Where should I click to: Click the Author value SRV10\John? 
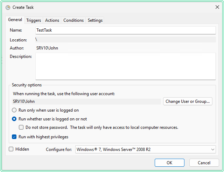[x=47, y=48]
